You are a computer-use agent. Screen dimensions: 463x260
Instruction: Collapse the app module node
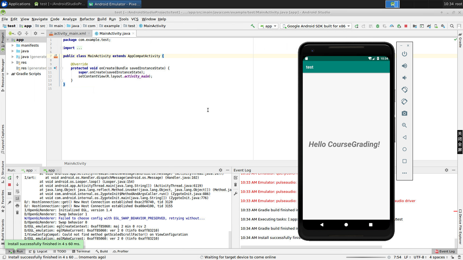(x=8, y=40)
